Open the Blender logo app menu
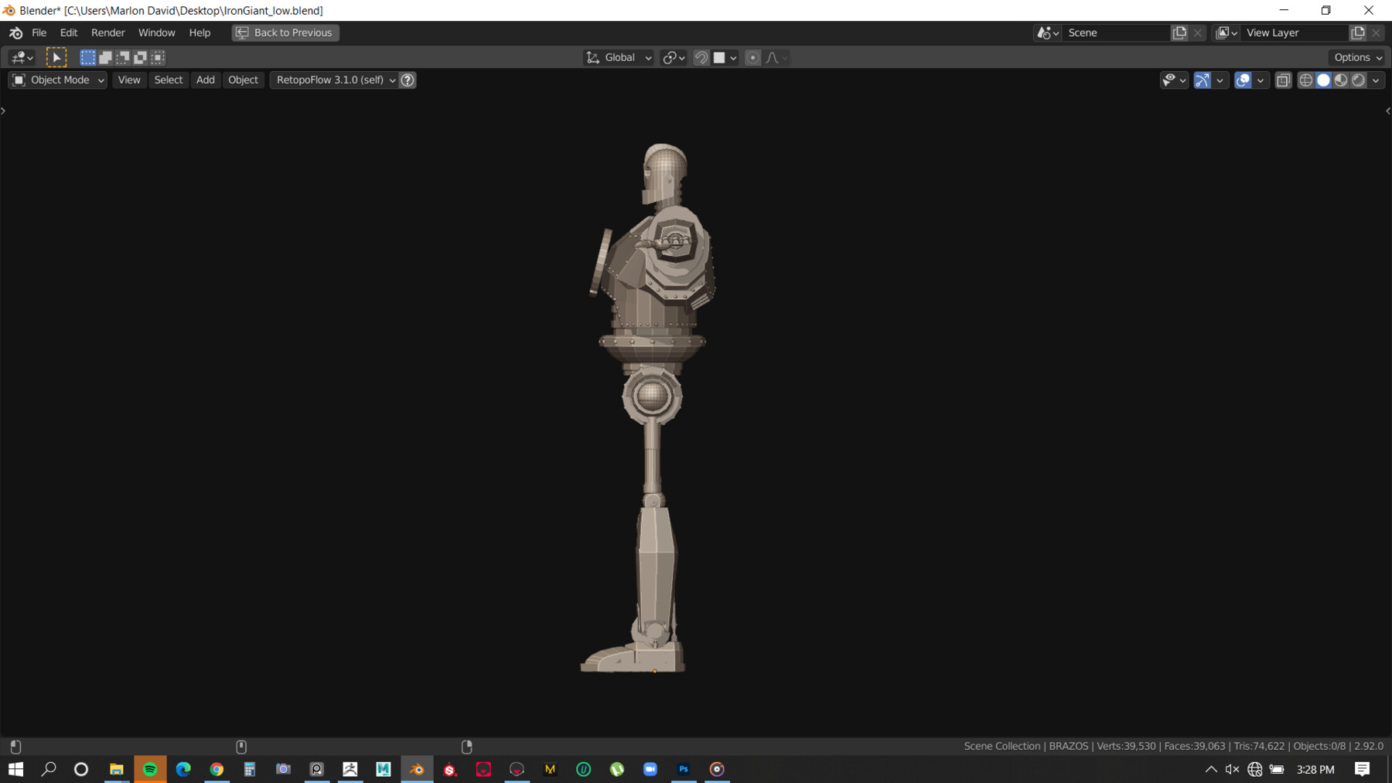Image resolution: width=1392 pixels, height=783 pixels. (15, 32)
